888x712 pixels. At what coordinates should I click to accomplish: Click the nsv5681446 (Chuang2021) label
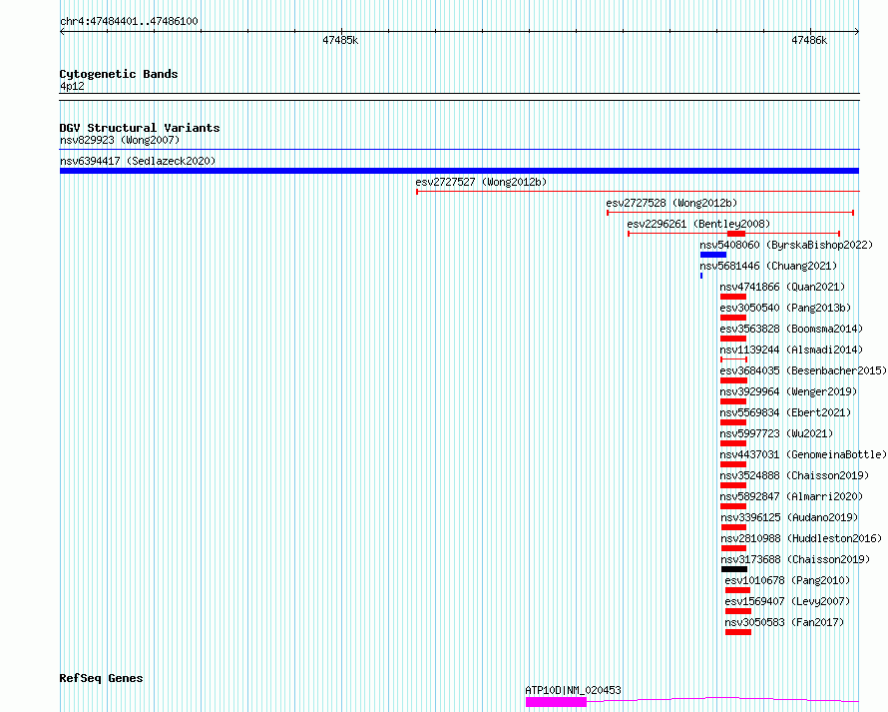pos(768,266)
